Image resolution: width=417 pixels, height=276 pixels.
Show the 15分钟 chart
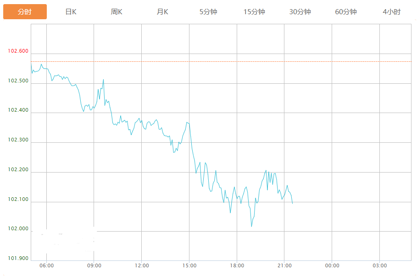pos(254,12)
